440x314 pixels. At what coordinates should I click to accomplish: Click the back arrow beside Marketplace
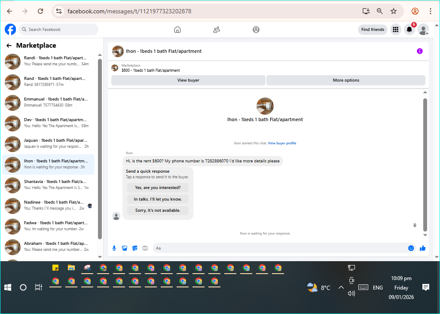(x=9, y=46)
